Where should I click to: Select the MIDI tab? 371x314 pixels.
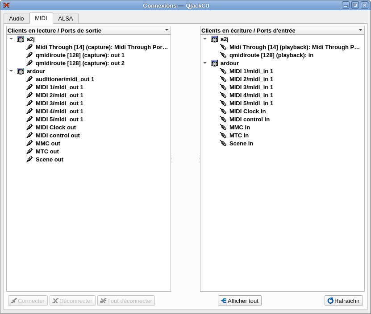click(41, 18)
